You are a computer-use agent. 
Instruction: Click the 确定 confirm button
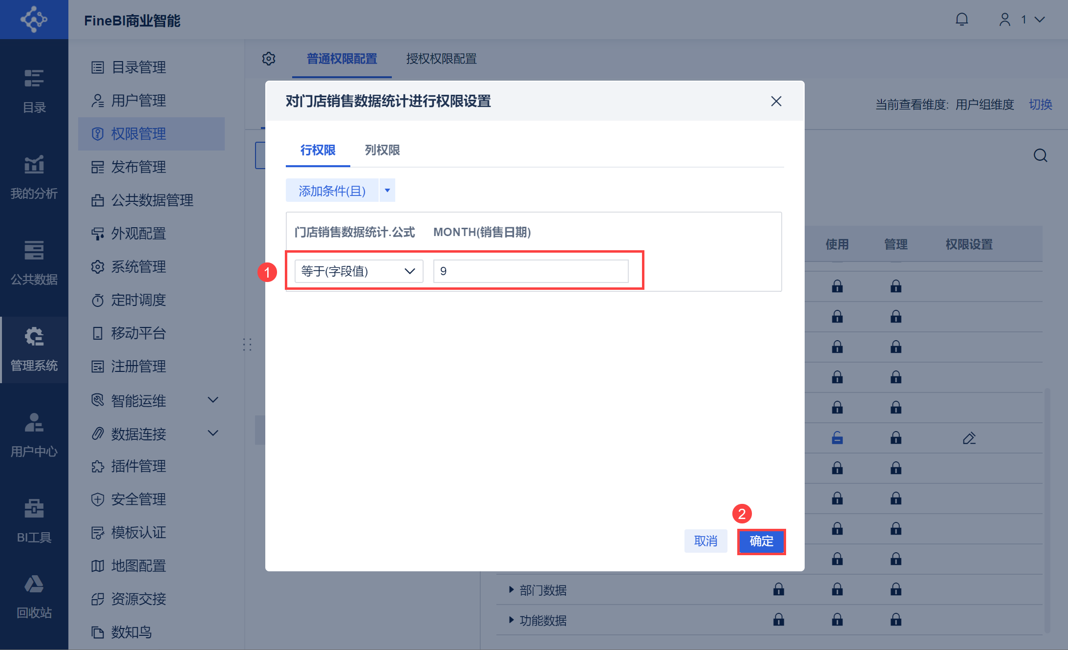tap(761, 542)
